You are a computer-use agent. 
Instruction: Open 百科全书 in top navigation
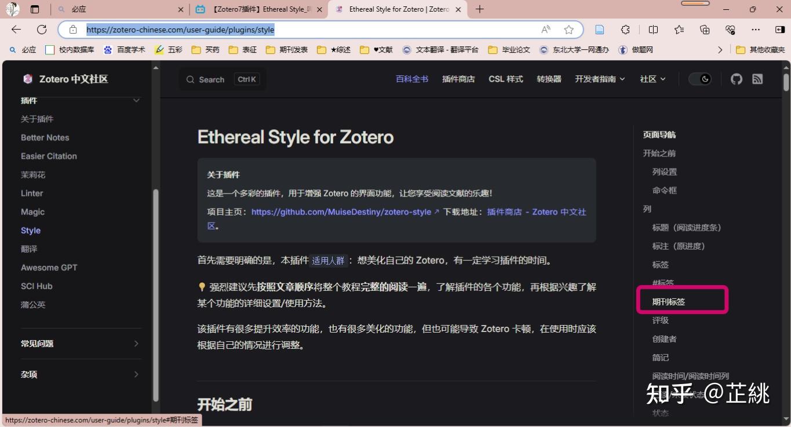(412, 79)
